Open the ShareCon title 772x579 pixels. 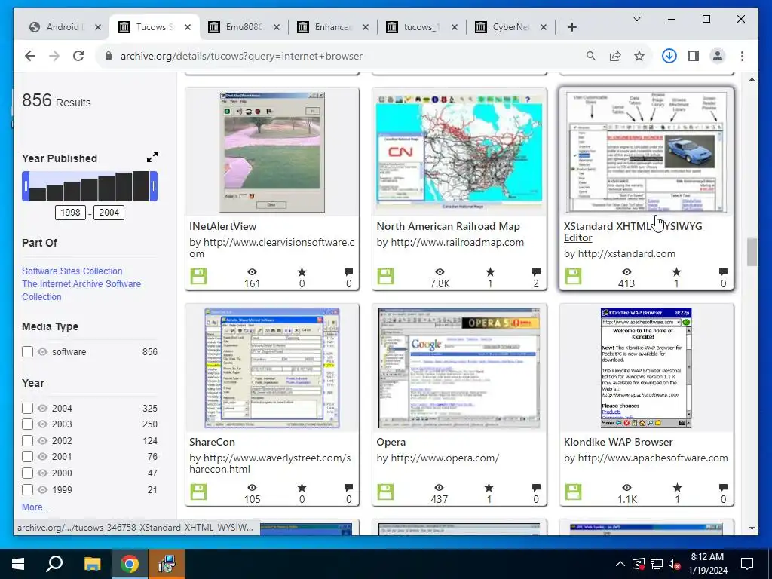212,442
